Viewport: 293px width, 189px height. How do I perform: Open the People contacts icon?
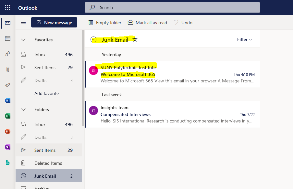tap(8, 54)
